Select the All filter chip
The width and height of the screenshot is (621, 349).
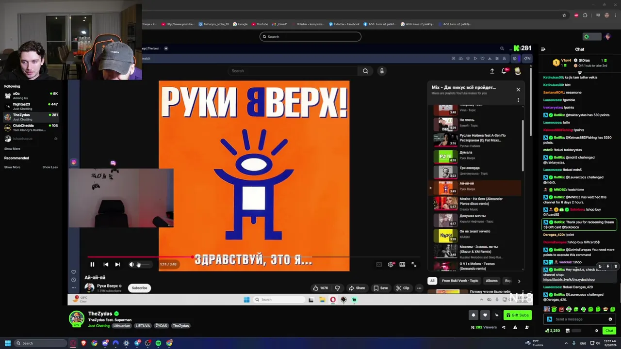coord(432,281)
